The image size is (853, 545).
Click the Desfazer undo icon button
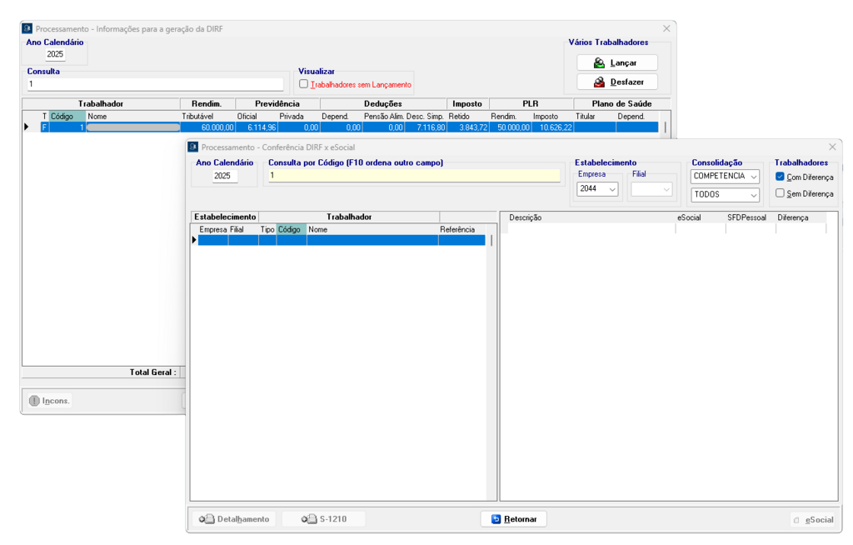click(616, 82)
